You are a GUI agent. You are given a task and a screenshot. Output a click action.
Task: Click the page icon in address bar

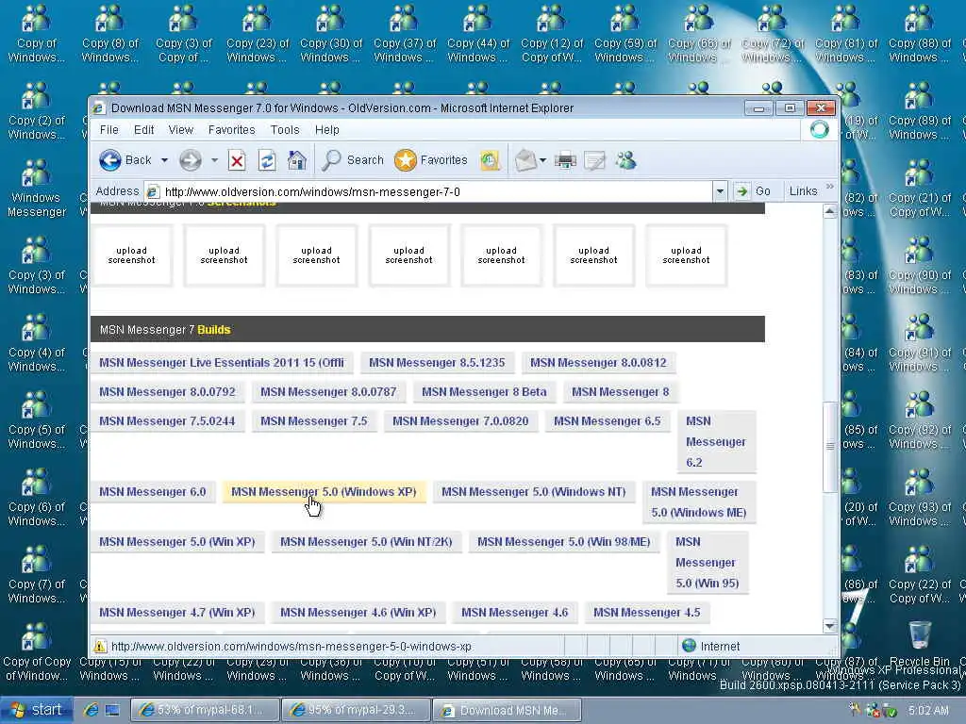(x=154, y=192)
